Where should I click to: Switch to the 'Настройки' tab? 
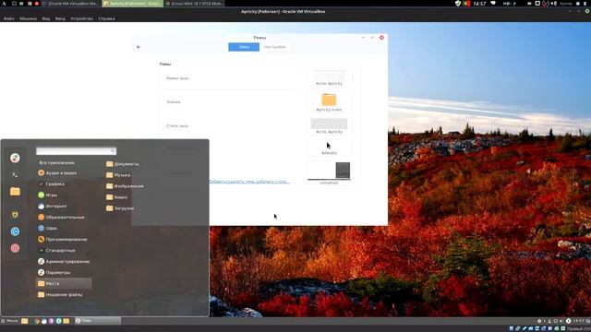pyautogui.click(x=275, y=47)
